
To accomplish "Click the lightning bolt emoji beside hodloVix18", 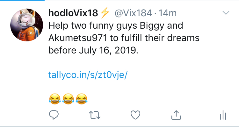I will click(x=105, y=13).
